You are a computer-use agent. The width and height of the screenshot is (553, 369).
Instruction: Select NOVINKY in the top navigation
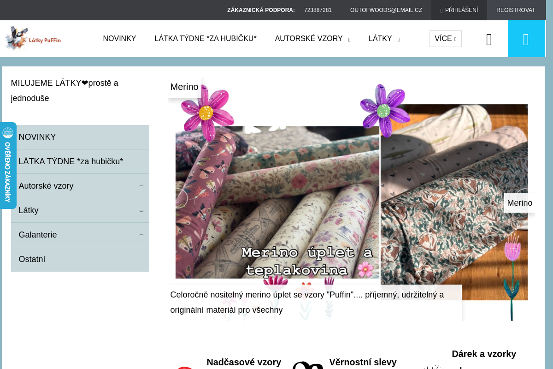click(x=119, y=39)
